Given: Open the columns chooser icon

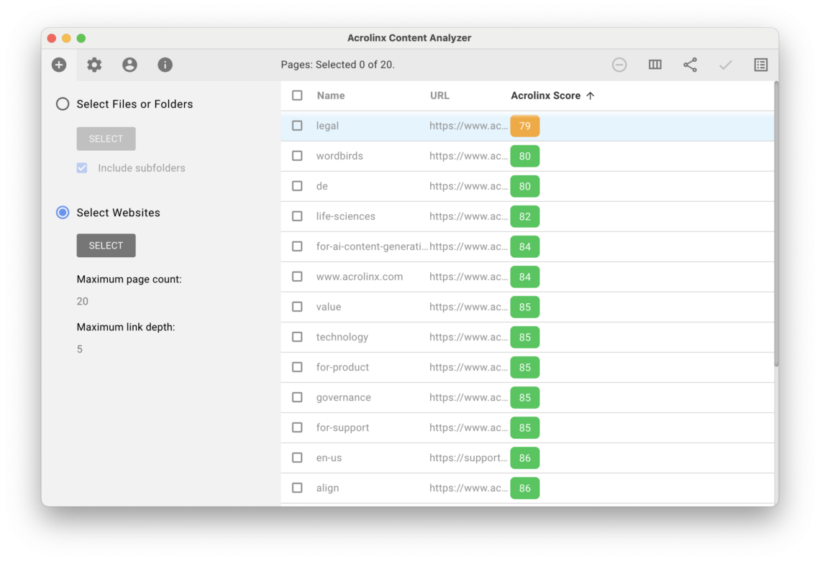Looking at the screenshot, I should 655,65.
